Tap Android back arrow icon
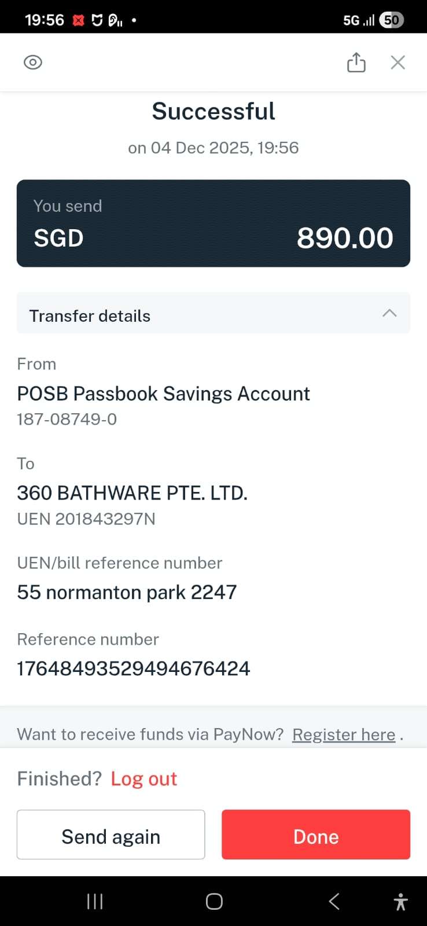The height and width of the screenshot is (926, 427). 334,901
